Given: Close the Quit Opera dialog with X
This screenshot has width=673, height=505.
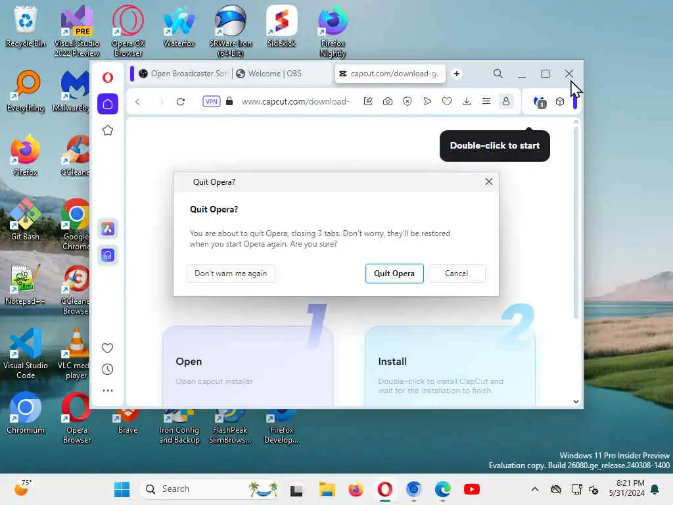Looking at the screenshot, I should (x=489, y=181).
